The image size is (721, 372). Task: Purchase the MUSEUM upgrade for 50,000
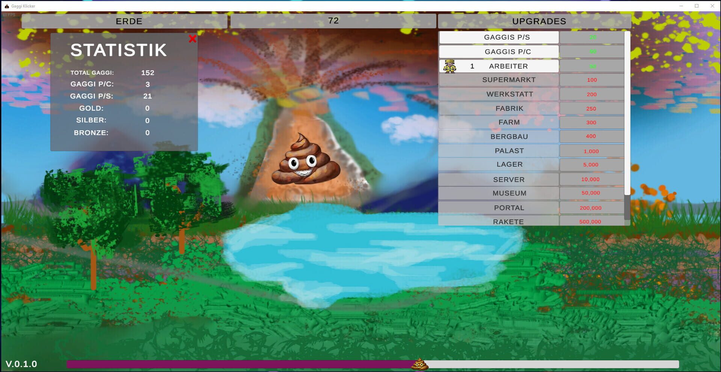pos(498,193)
